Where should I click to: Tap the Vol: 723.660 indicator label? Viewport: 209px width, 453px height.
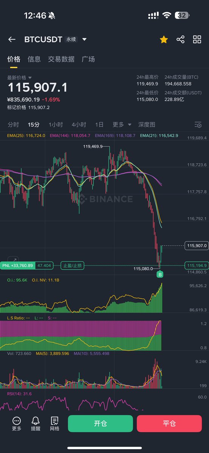[x=19, y=353]
